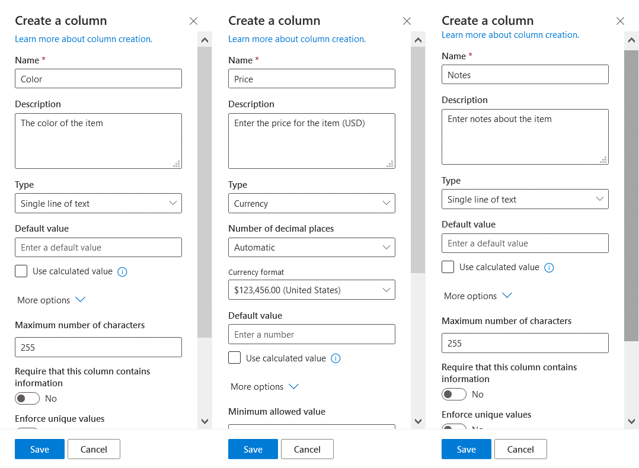
Task: Click resize grip on Notes description box
Action: click(x=603, y=160)
